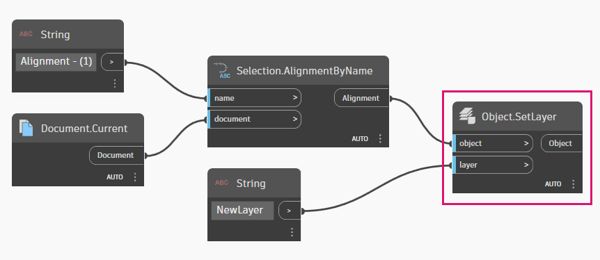Click the Alignment - (1) text field
The width and height of the screenshot is (600, 260).
click(x=56, y=62)
